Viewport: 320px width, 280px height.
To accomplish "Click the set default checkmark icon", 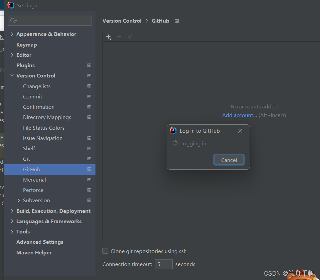I will tap(130, 37).
